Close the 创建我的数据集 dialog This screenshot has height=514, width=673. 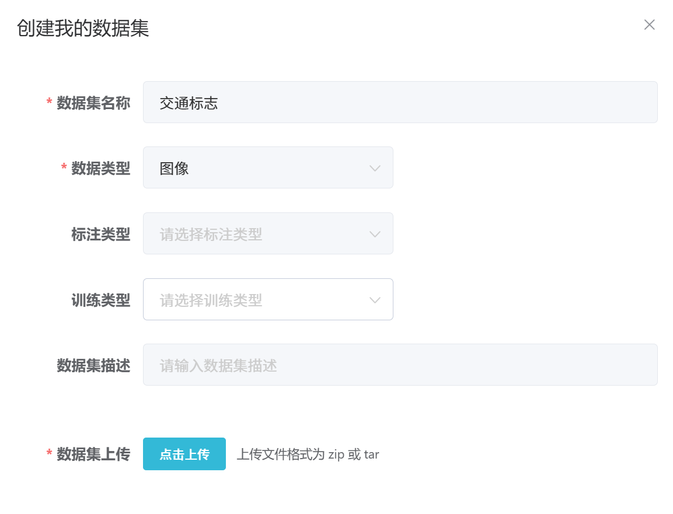[x=649, y=25]
